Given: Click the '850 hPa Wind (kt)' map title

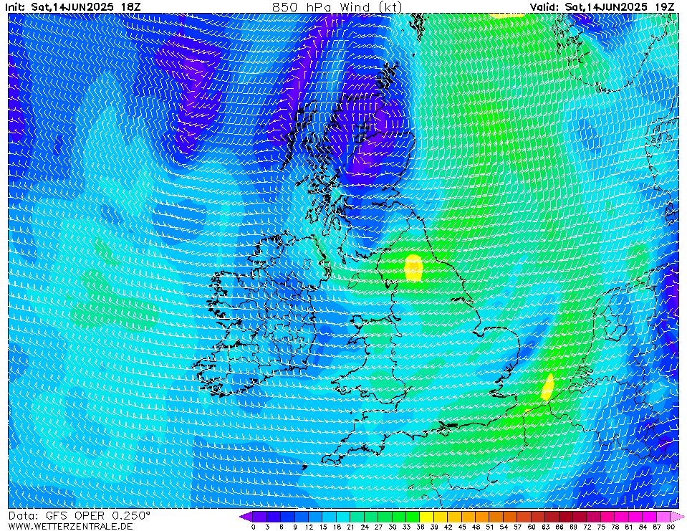Looking at the screenshot, I should click(x=337, y=6).
